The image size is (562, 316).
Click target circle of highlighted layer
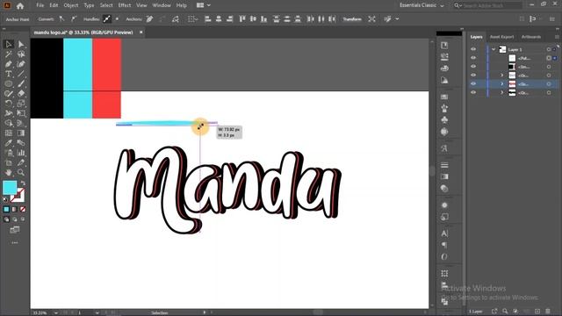(x=548, y=84)
